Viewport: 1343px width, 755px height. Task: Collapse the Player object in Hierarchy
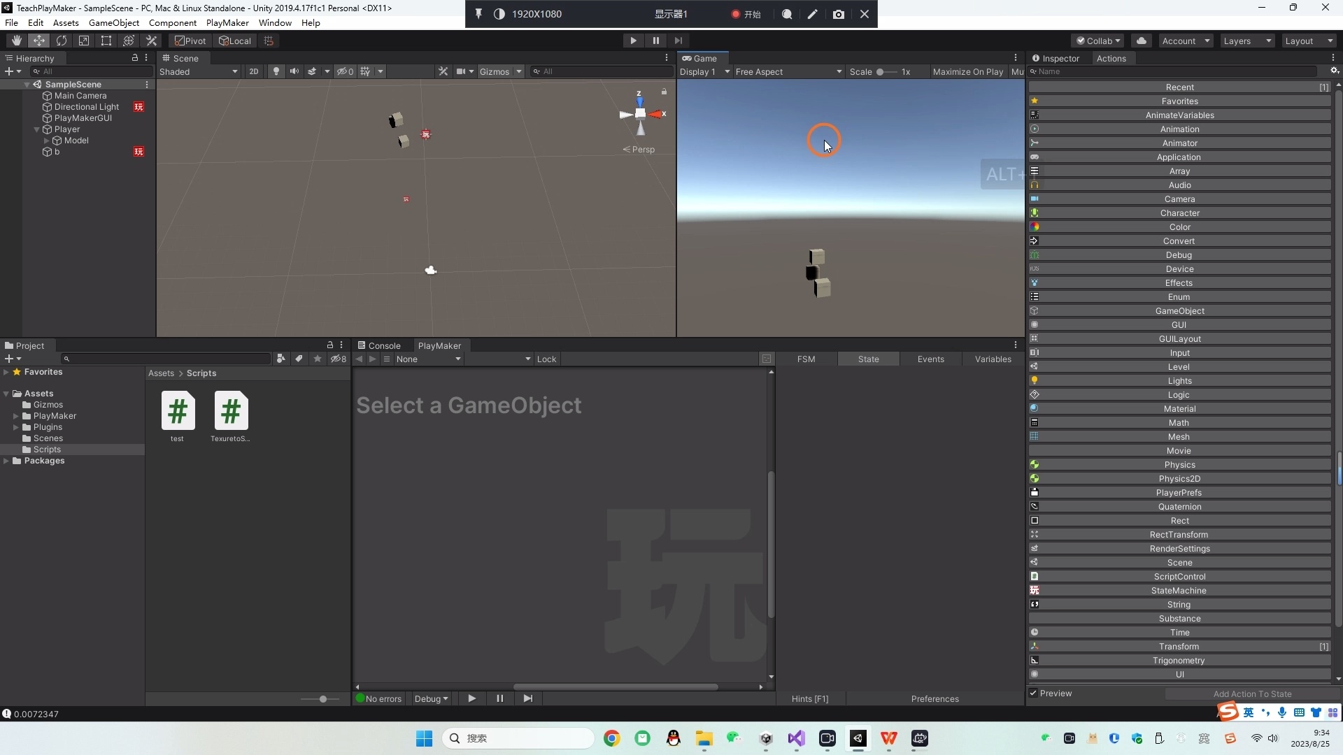tap(37, 129)
